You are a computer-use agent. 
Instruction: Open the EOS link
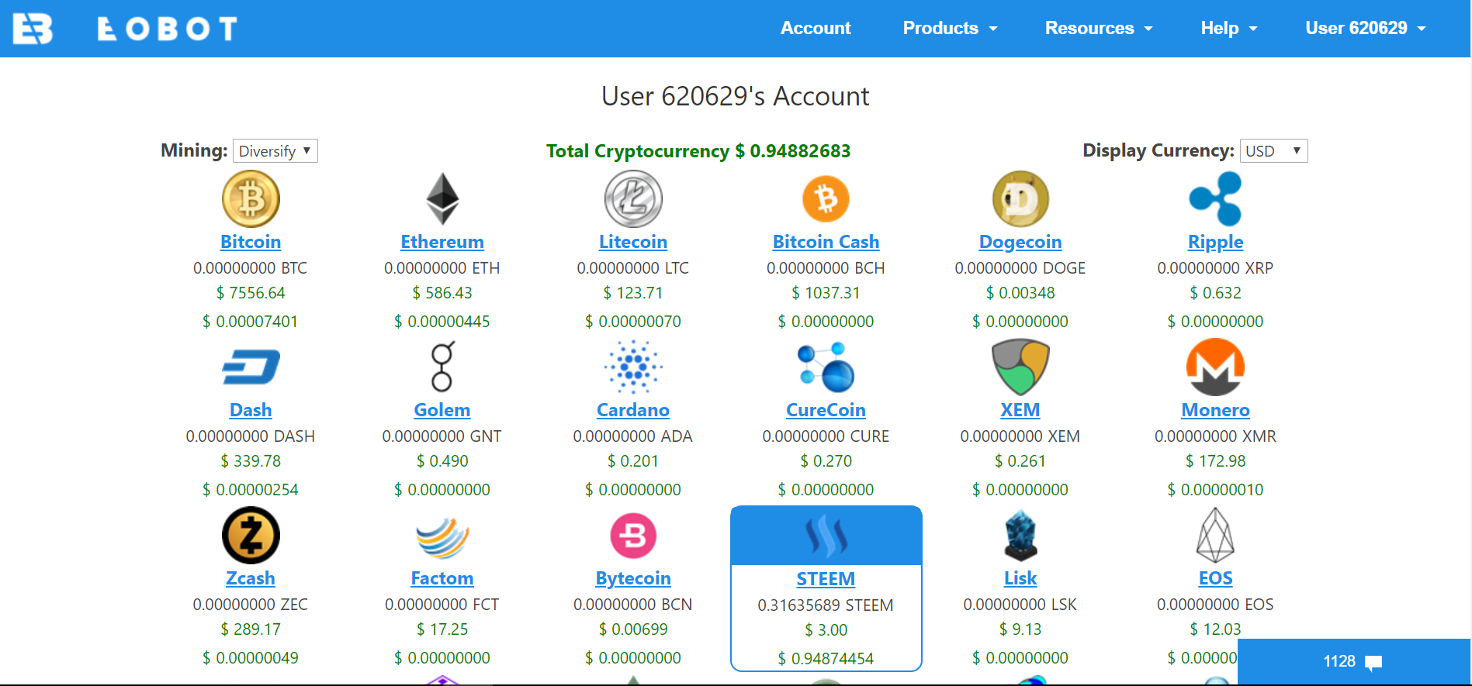coord(1215,578)
